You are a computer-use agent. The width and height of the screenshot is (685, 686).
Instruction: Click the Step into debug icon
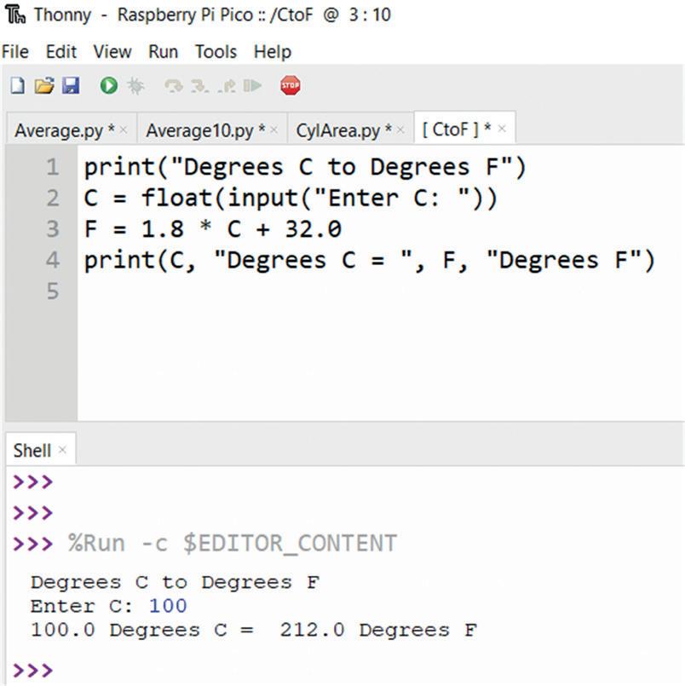tap(199, 86)
